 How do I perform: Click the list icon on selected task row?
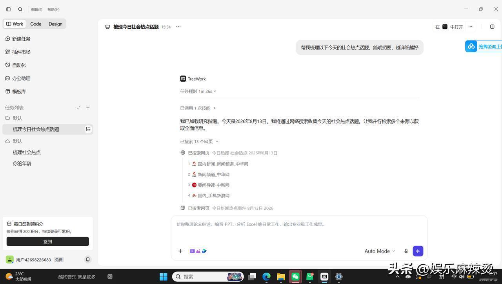pos(88,129)
